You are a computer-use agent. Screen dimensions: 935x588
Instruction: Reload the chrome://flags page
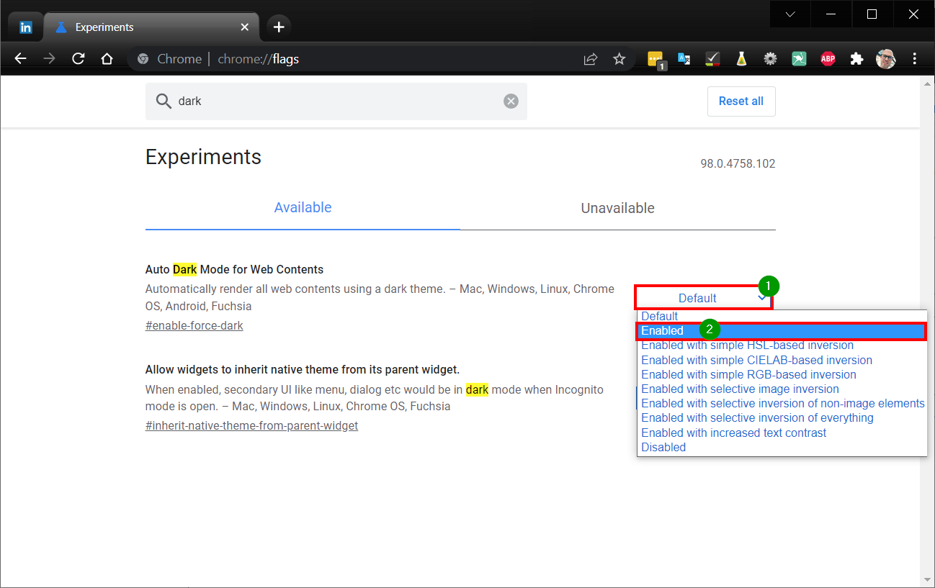click(79, 59)
